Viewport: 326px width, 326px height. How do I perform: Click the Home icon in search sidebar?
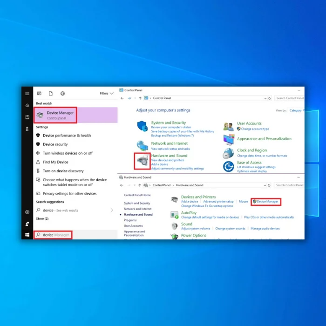tap(27, 105)
